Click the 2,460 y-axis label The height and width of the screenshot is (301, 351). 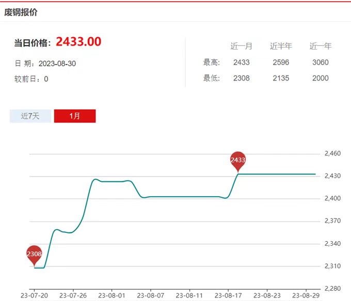coord(332,153)
